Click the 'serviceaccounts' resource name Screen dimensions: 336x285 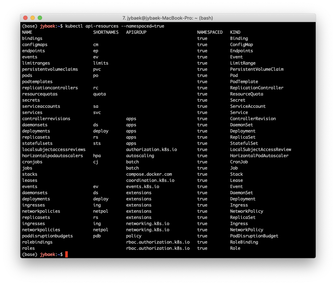click(41, 106)
